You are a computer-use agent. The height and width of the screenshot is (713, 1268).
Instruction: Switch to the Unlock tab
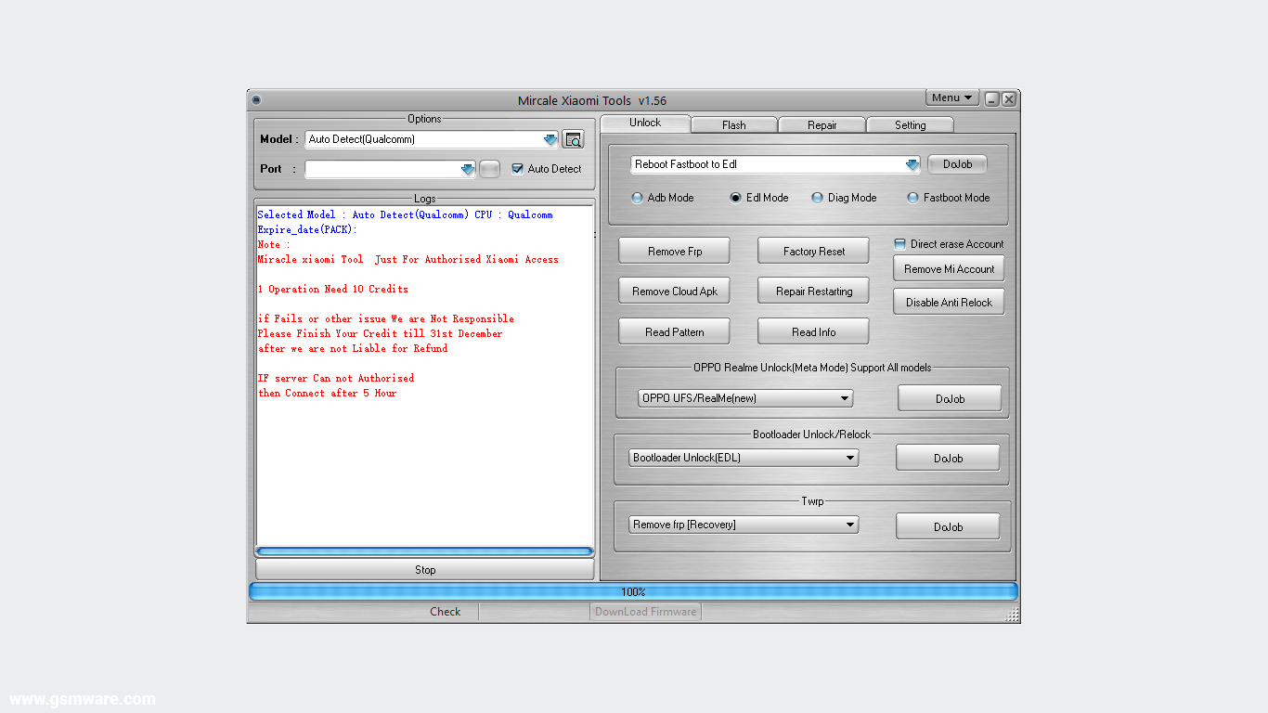[645, 123]
